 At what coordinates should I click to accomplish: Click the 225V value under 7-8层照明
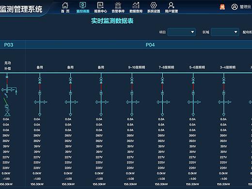click(161, 162)
